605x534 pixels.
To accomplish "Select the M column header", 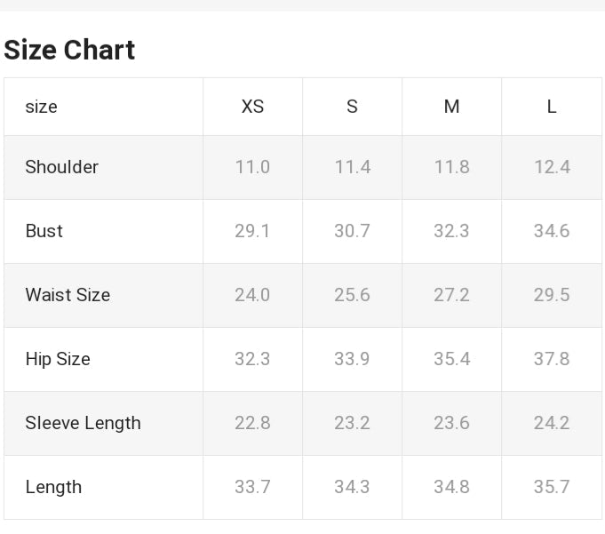I will tap(451, 107).
